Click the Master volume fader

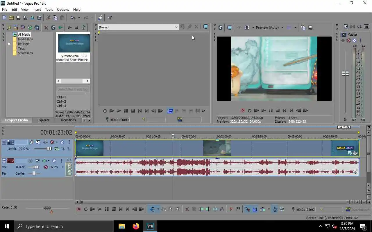345,73
